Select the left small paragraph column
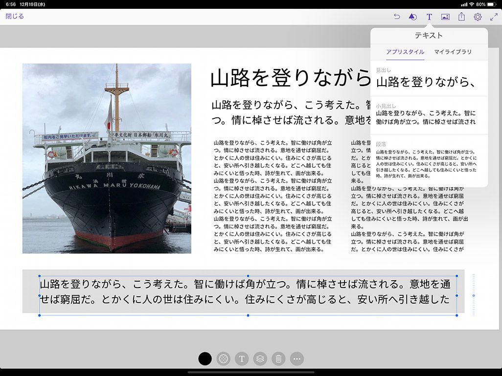502x376 pixels. click(x=273, y=196)
